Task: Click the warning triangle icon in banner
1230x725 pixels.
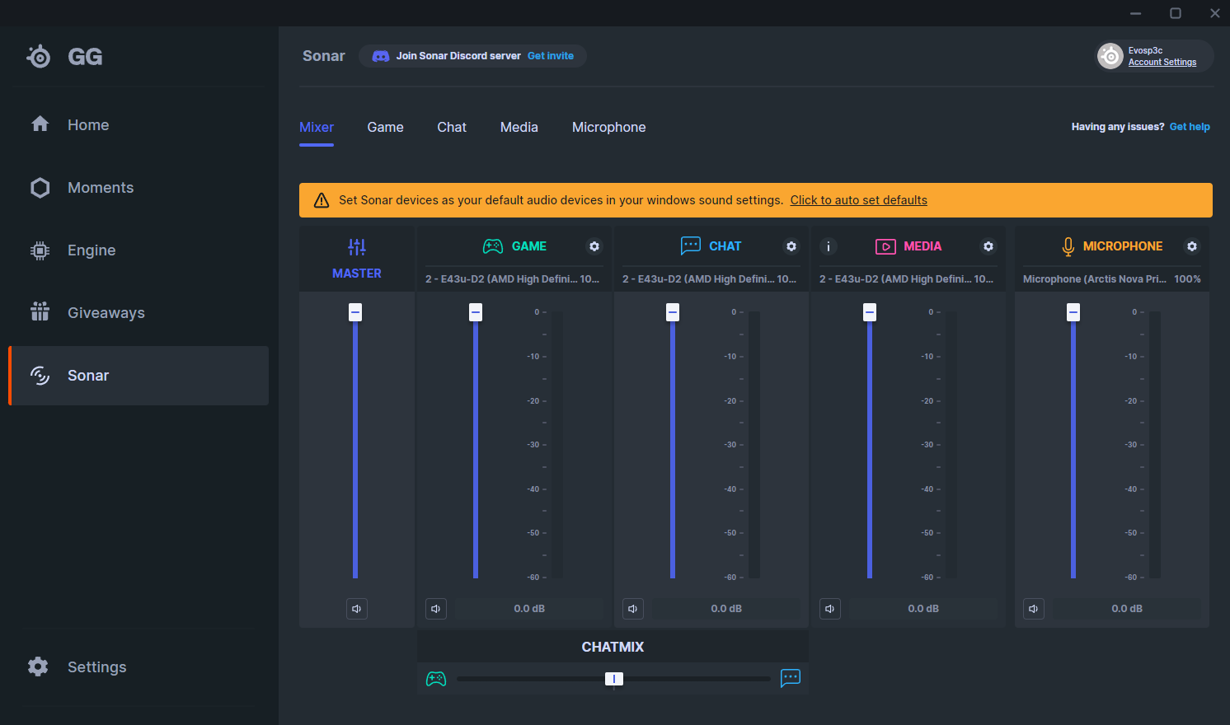Action: [322, 200]
